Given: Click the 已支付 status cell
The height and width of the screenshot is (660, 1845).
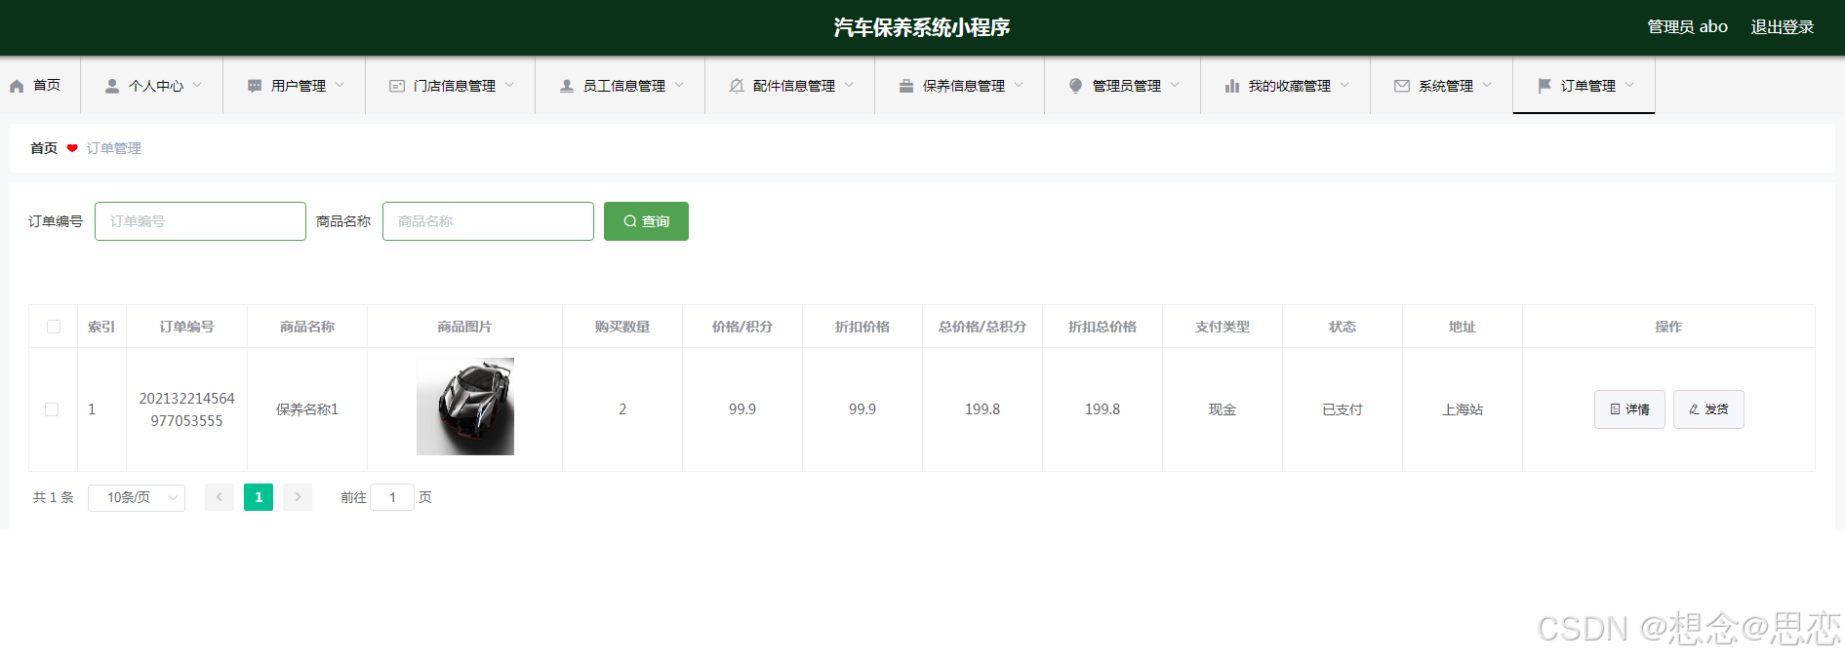Looking at the screenshot, I should [1343, 409].
